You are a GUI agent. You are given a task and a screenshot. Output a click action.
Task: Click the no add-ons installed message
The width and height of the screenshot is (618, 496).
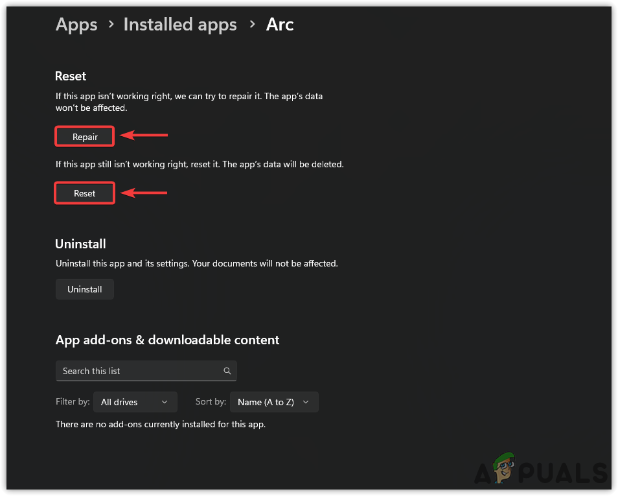(x=161, y=424)
